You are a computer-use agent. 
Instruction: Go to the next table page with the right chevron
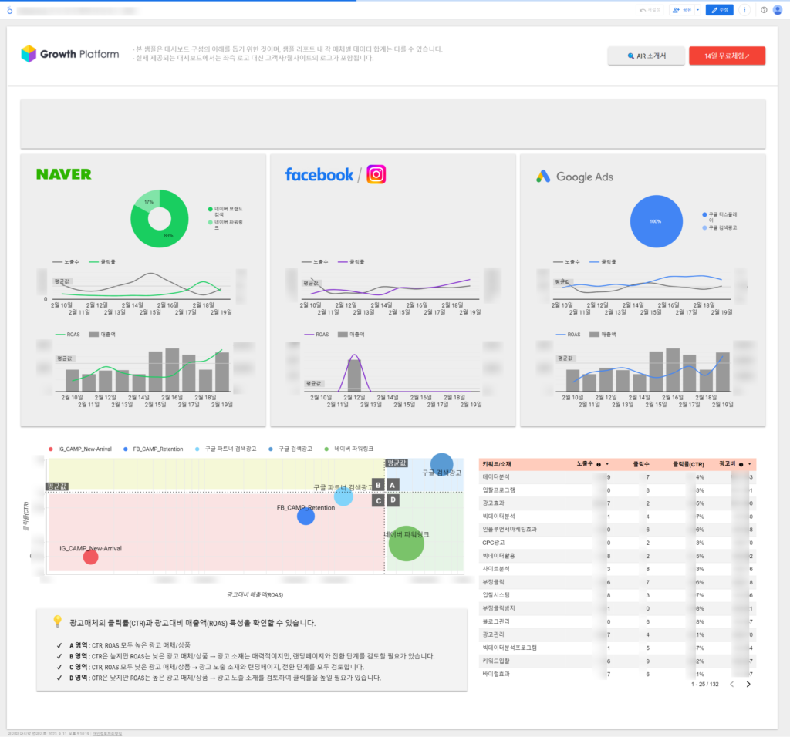point(748,685)
